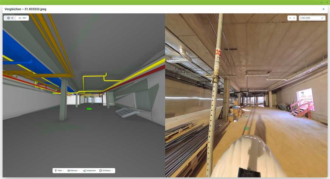This screenshot has width=330, height=179.
Task: Open the 5. Nov 2025 date dropdown
Action: 312,18
